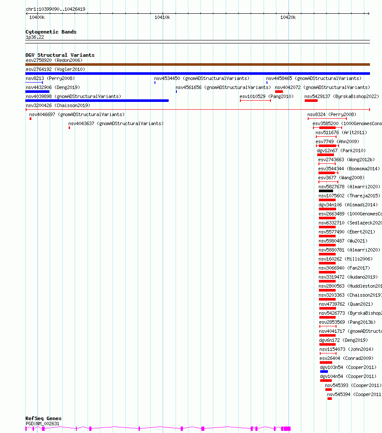The image size is (382, 433).
Task: Click the blue dgv103n54 (Cooper2011) bar
Action: pos(324,372)
